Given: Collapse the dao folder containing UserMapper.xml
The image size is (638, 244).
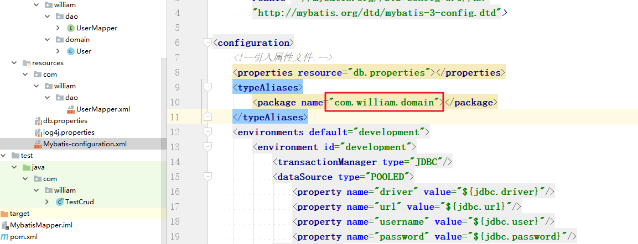Looking at the screenshot, I should pos(47,98).
